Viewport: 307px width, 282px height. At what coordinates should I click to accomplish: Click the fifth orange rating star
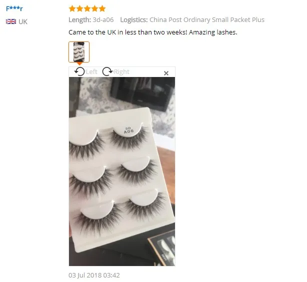[x=102, y=8]
